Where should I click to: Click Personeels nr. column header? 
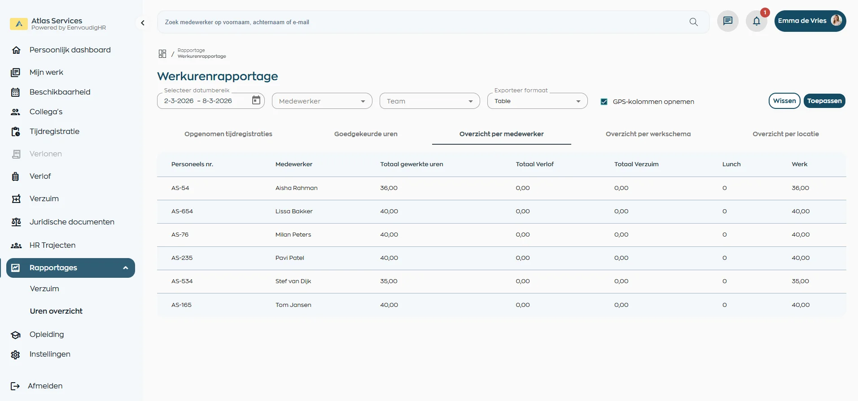point(192,164)
